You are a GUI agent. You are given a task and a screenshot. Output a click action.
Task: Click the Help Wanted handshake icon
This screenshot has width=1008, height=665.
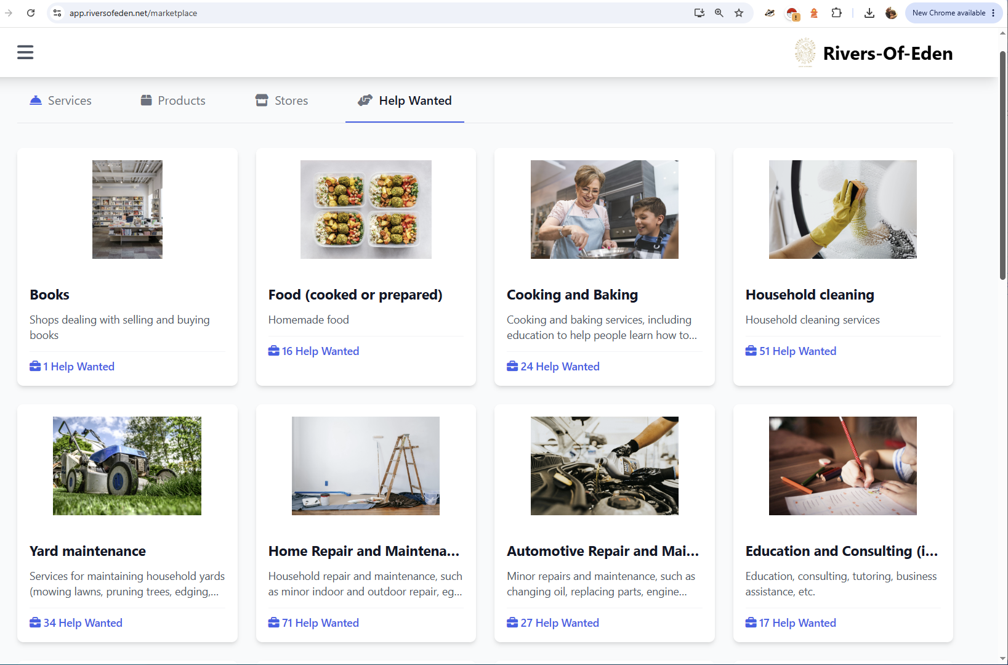[365, 100]
